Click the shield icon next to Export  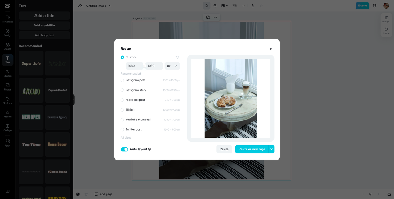click(x=375, y=6)
